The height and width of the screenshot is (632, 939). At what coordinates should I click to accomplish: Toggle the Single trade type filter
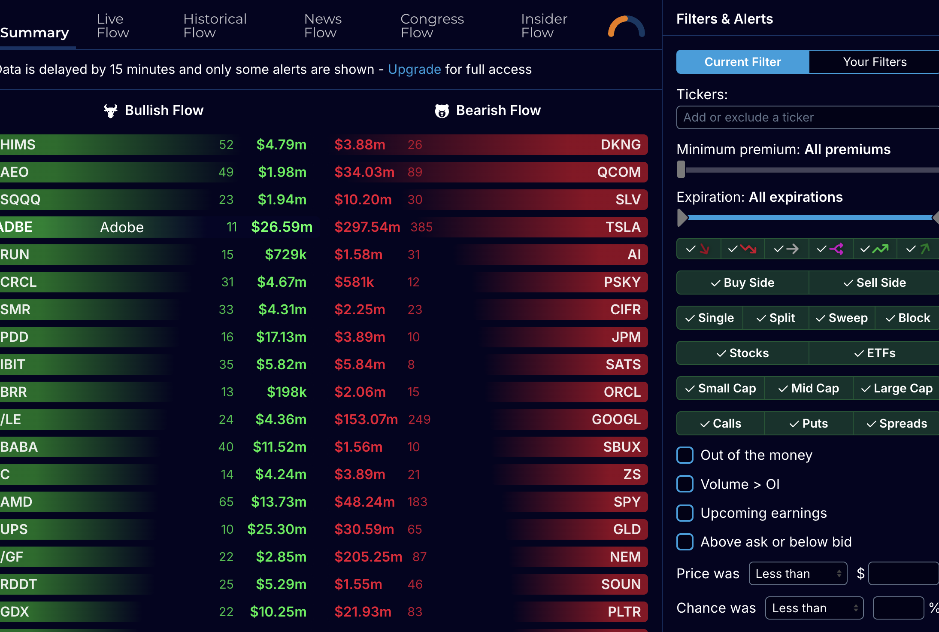(710, 318)
